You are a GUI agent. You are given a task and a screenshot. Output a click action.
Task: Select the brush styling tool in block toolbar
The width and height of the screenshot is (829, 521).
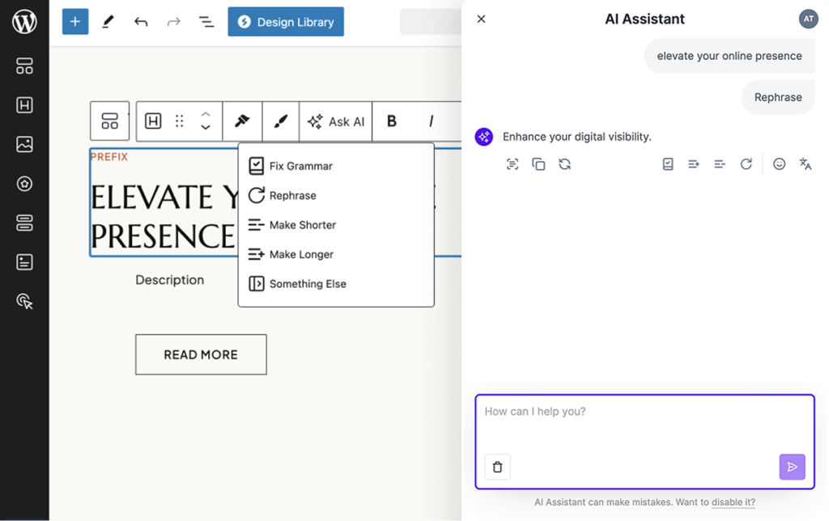point(280,121)
